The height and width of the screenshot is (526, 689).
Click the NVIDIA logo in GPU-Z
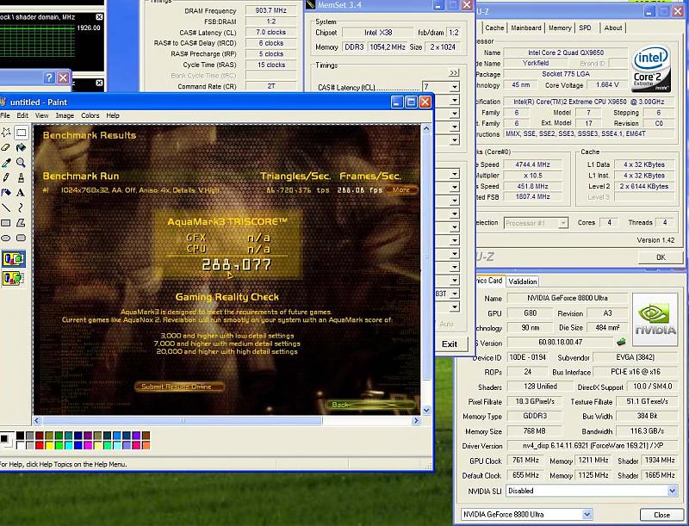pyautogui.click(x=655, y=319)
